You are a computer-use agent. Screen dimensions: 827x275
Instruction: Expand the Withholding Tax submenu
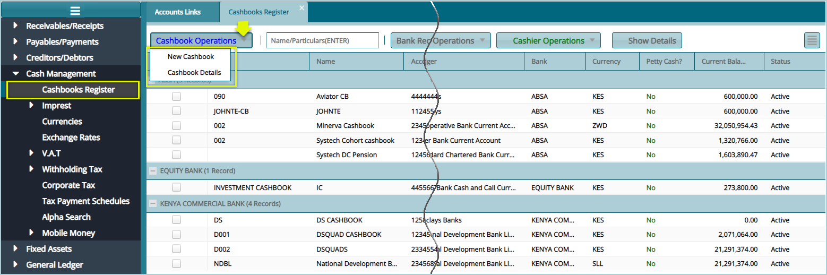31,169
